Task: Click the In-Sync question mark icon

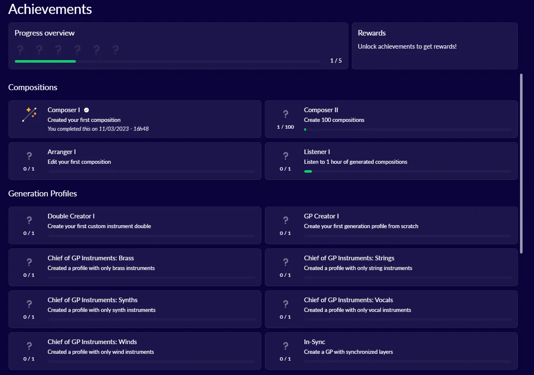Action: [286, 346]
